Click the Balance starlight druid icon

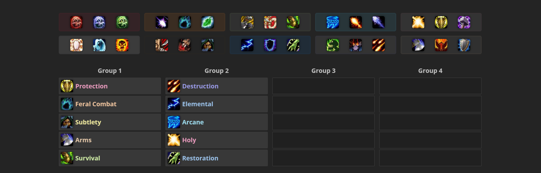tap(162, 22)
